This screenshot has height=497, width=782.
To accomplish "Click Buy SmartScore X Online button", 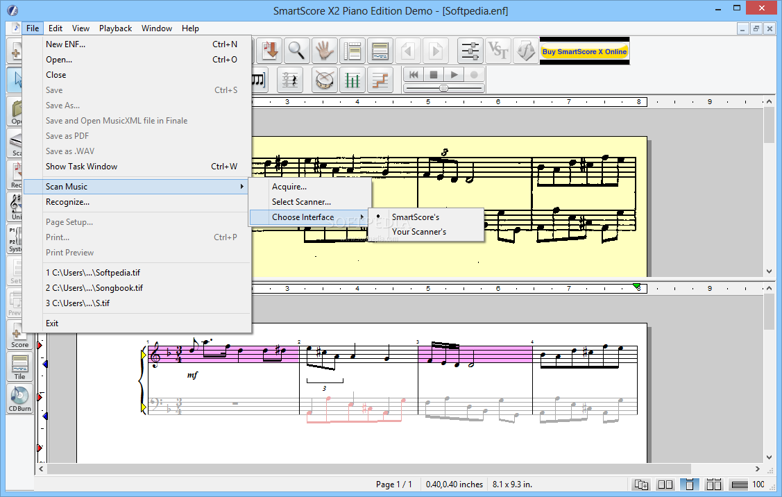I will pos(584,51).
